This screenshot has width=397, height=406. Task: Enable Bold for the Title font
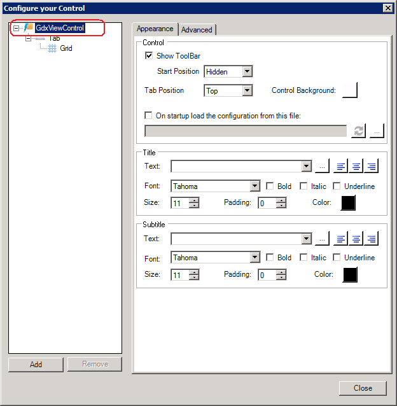pyautogui.click(x=270, y=186)
